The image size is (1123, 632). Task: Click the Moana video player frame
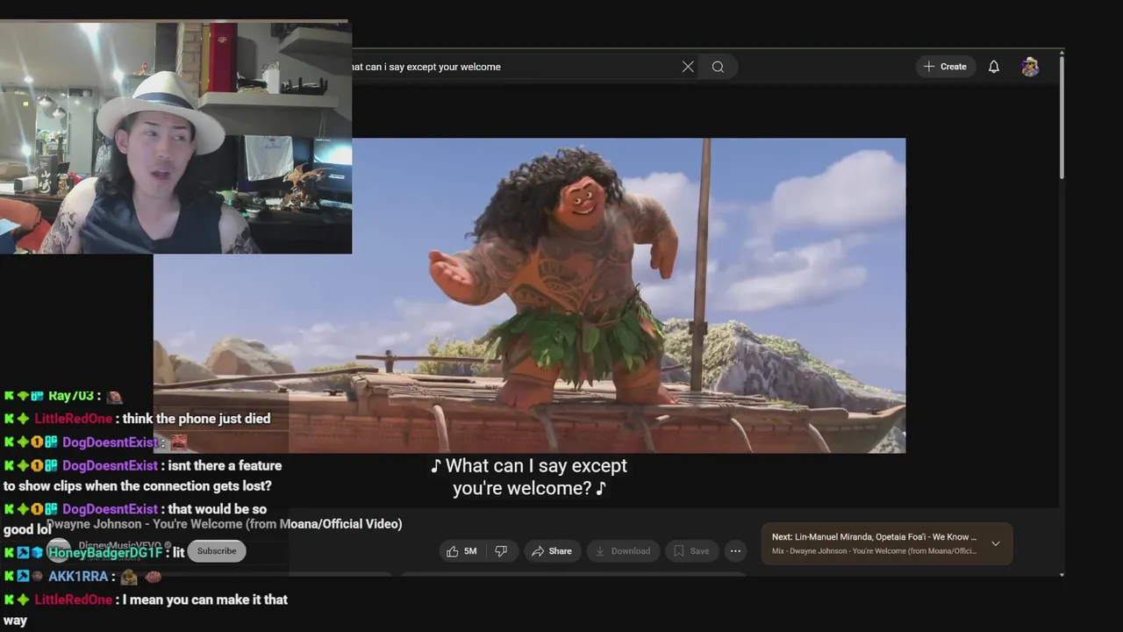click(529, 295)
